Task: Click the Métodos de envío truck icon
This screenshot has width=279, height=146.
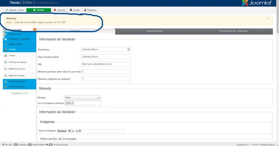Action: (x=6, y=69)
